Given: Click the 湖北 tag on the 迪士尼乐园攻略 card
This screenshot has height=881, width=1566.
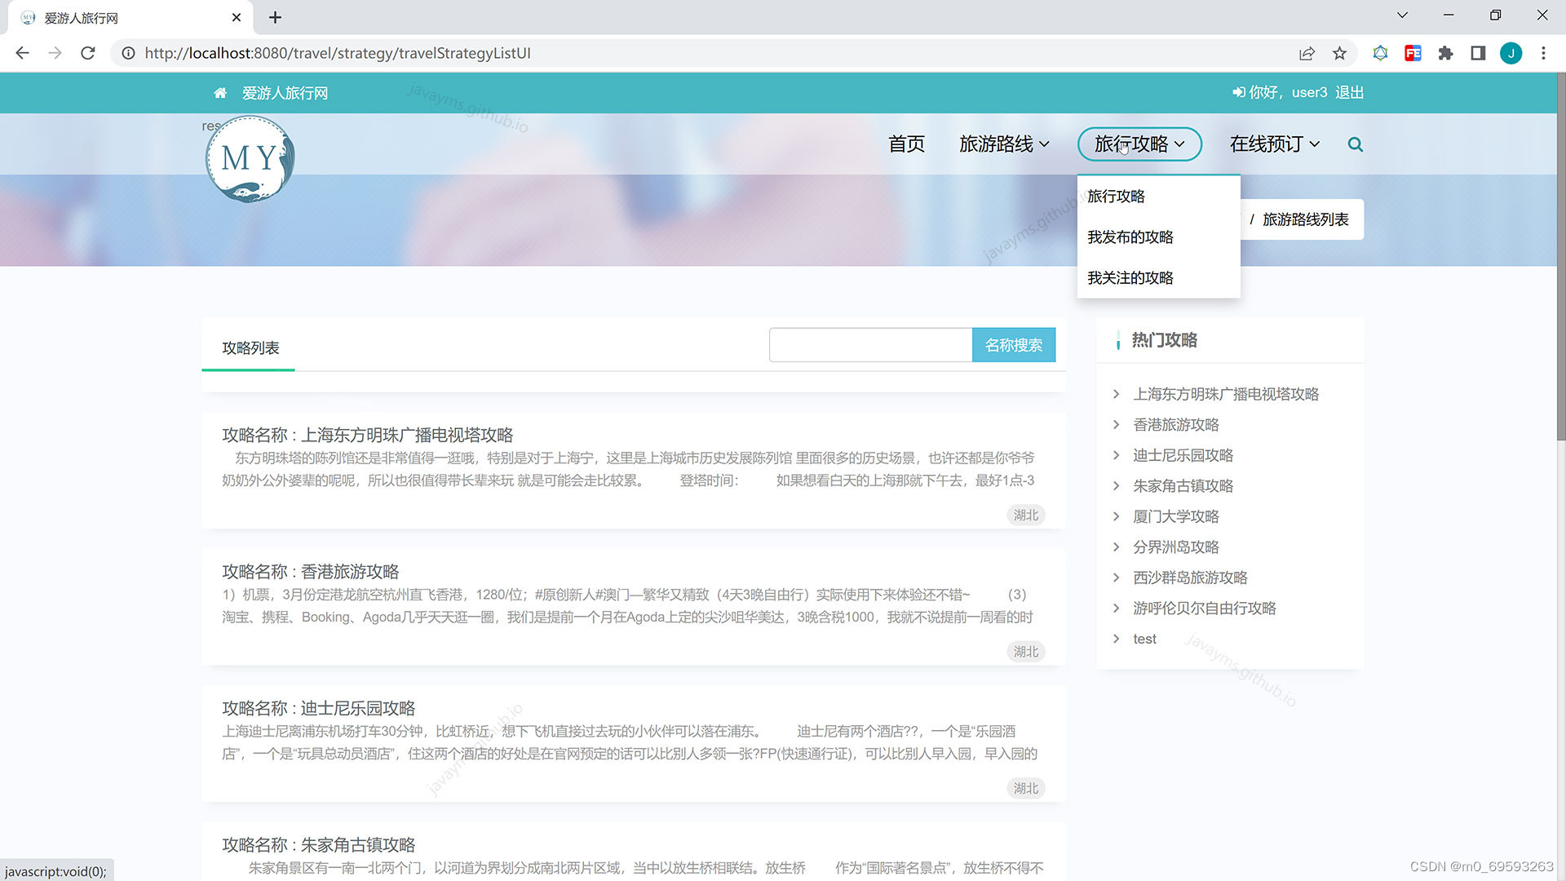Looking at the screenshot, I should 1025,788.
